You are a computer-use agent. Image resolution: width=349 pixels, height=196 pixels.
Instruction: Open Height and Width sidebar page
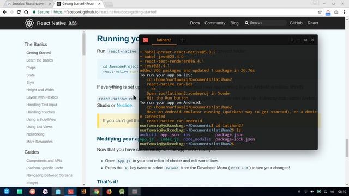click(40, 90)
